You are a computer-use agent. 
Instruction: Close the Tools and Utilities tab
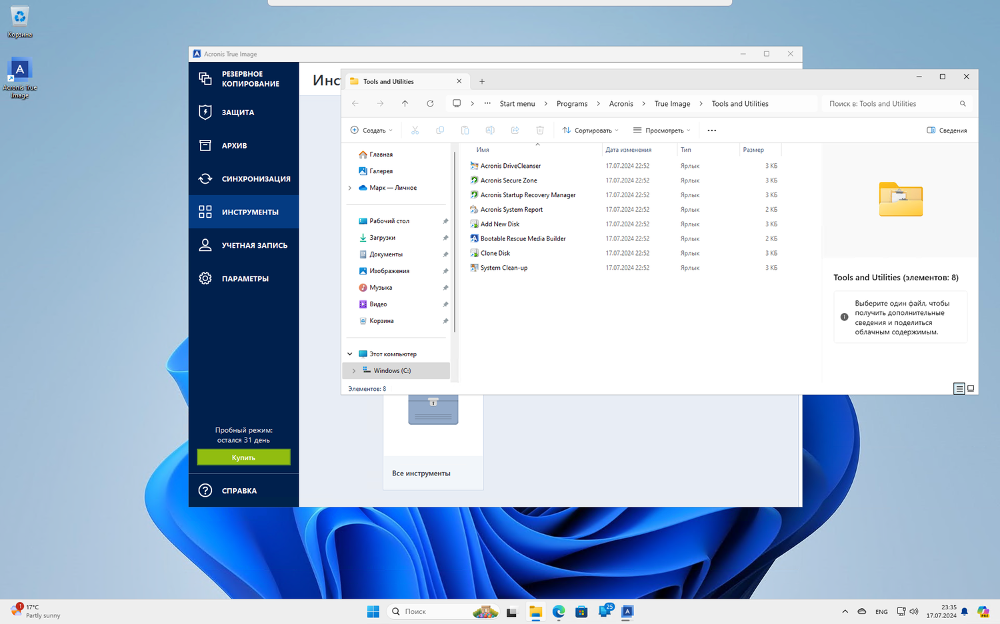[x=459, y=81]
